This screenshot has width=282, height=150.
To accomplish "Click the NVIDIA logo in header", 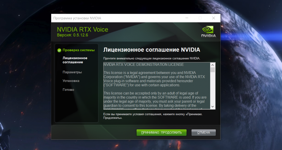I will tap(208, 32).
